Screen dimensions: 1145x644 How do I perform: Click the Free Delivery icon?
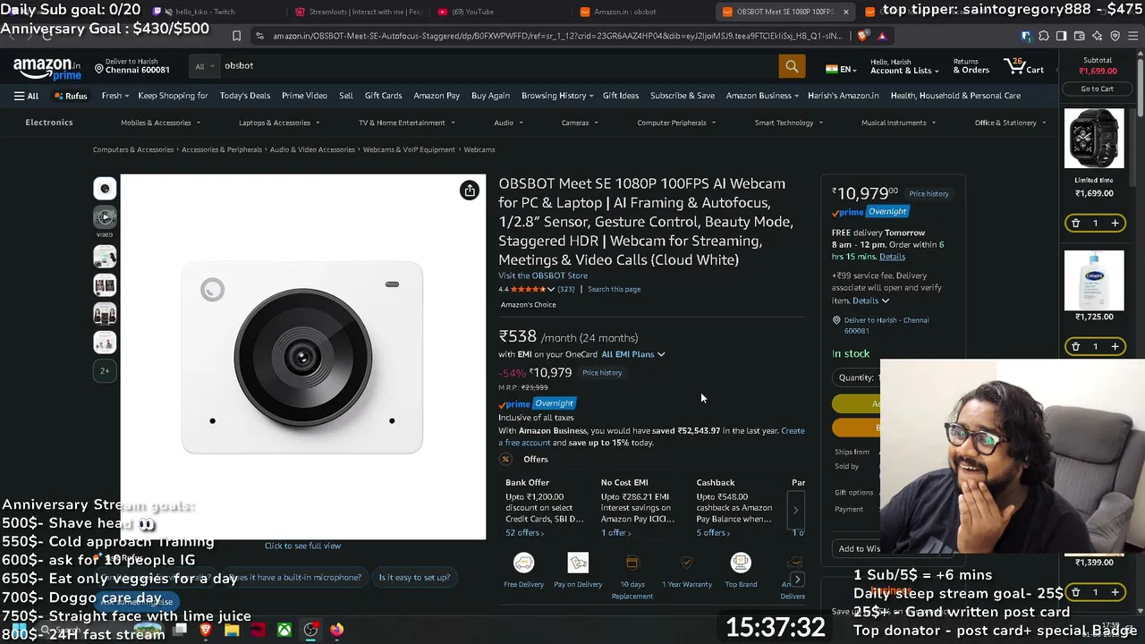[523, 563]
